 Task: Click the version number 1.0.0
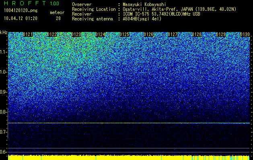tap(55, 4)
